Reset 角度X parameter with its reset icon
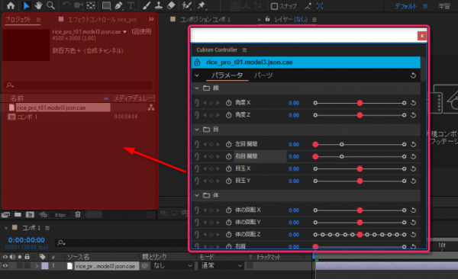458x279 pixels. coord(413,103)
